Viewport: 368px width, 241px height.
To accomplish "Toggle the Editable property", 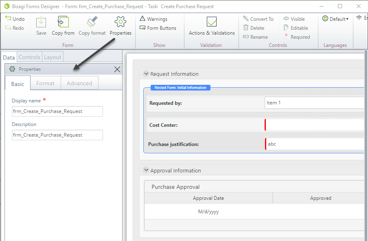I will (x=296, y=28).
